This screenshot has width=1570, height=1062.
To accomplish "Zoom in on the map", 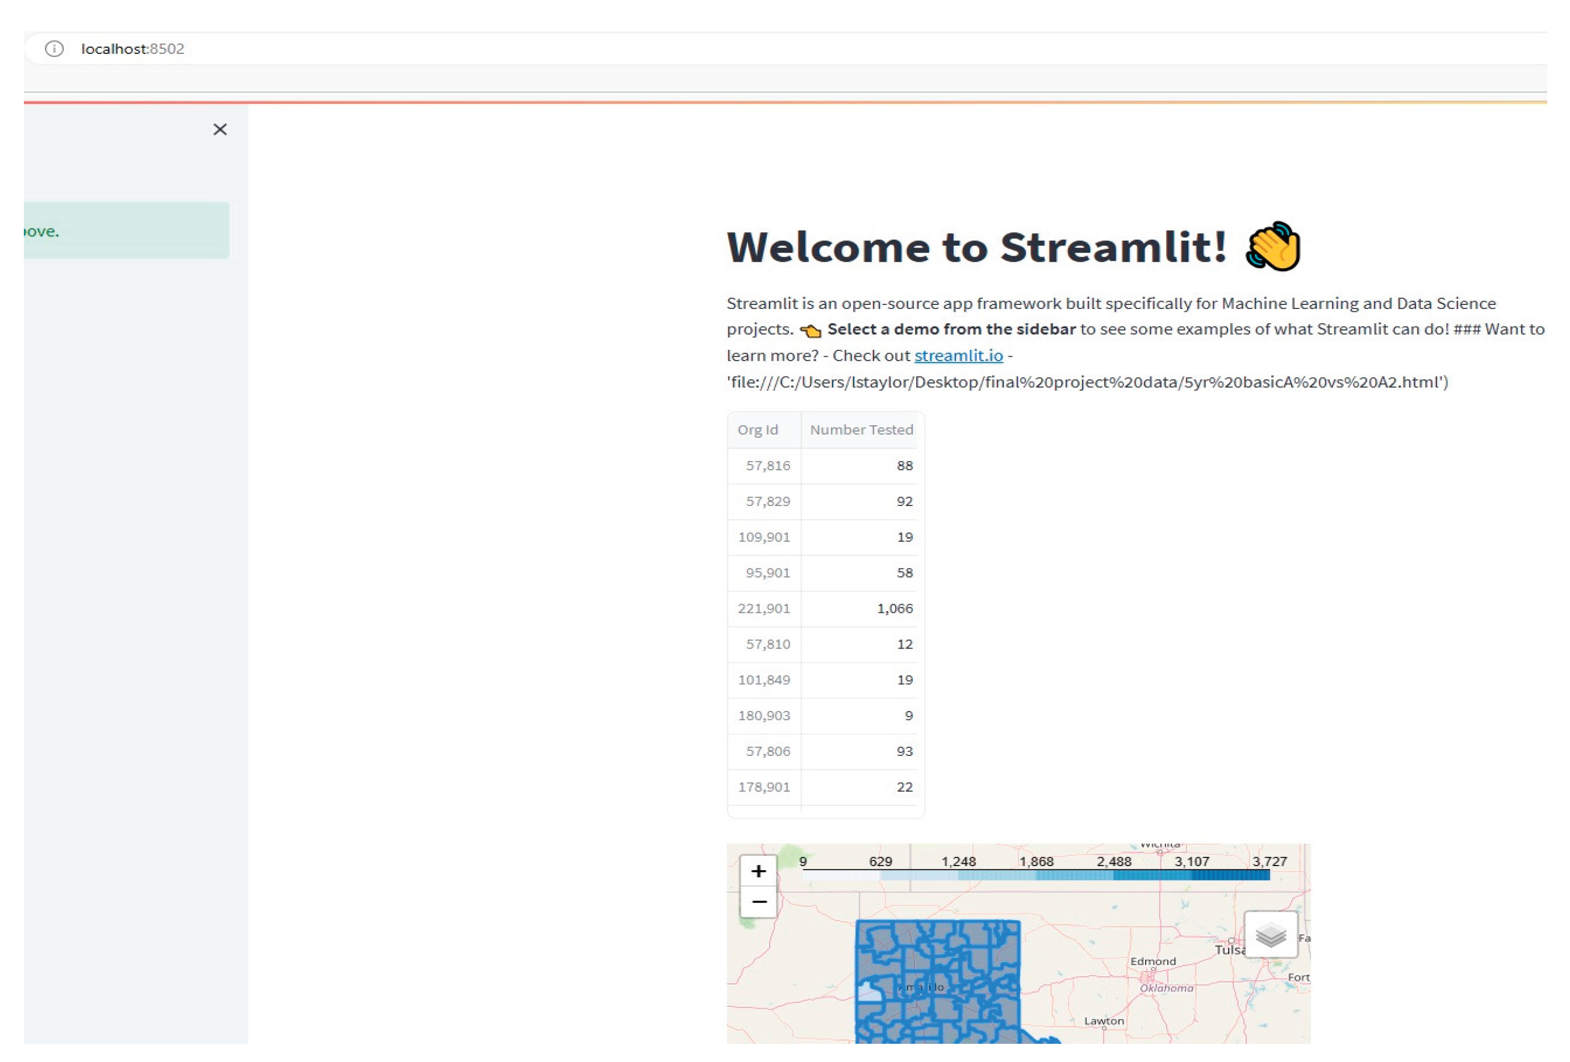I will 758,871.
